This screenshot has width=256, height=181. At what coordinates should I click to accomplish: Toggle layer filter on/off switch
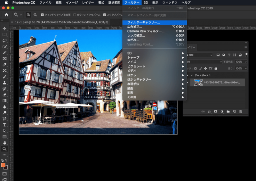[x=246, y=55]
